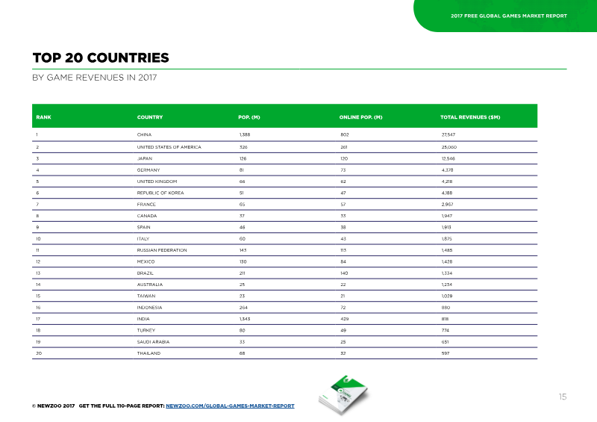Select the UNITED STATES OF AMERICA cell
Image resolution: width=597 pixels, height=422 pixels.
[169, 147]
